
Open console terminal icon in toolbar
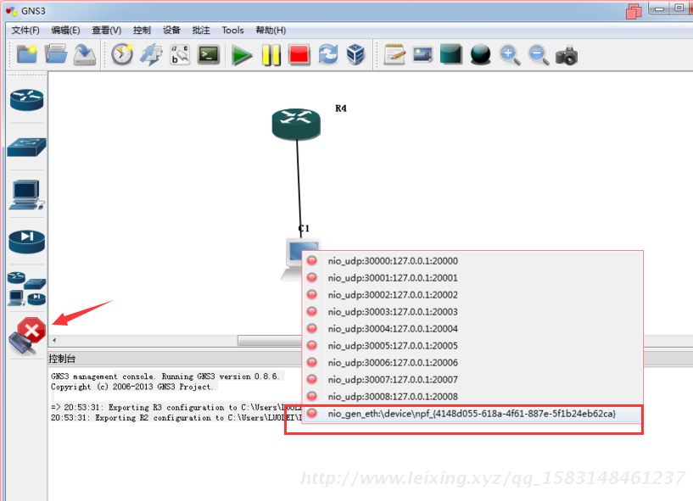pyautogui.click(x=209, y=55)
